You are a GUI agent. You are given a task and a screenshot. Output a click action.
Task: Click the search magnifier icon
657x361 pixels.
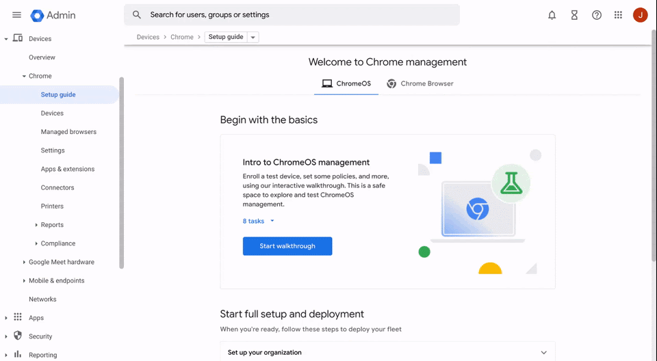click(x=137, y=14)
